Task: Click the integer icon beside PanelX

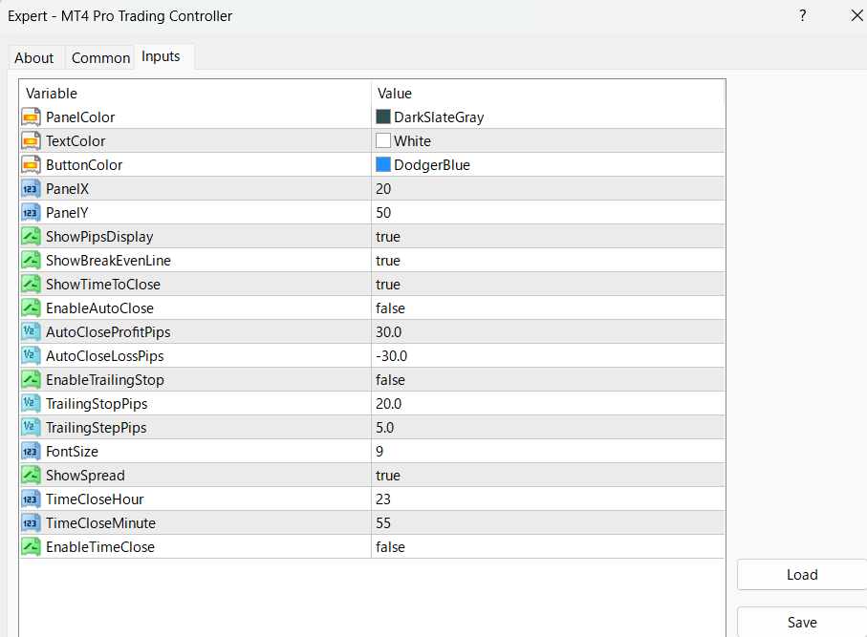Action: click(30, 189)
